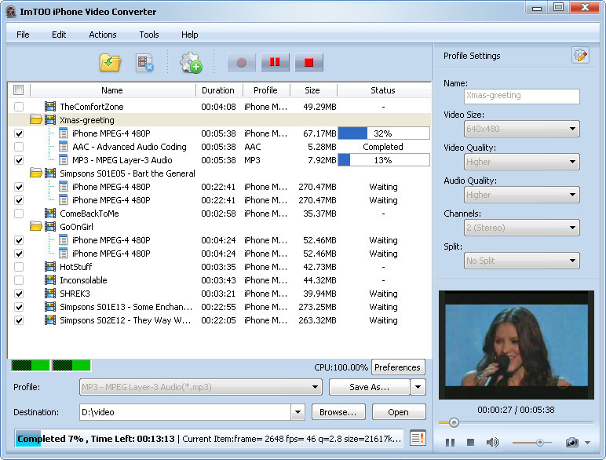Image resolution: width=606 pixels, height=460 pixels.
Task: Click the add profile gear icon
Action: [x=191, y=63]
